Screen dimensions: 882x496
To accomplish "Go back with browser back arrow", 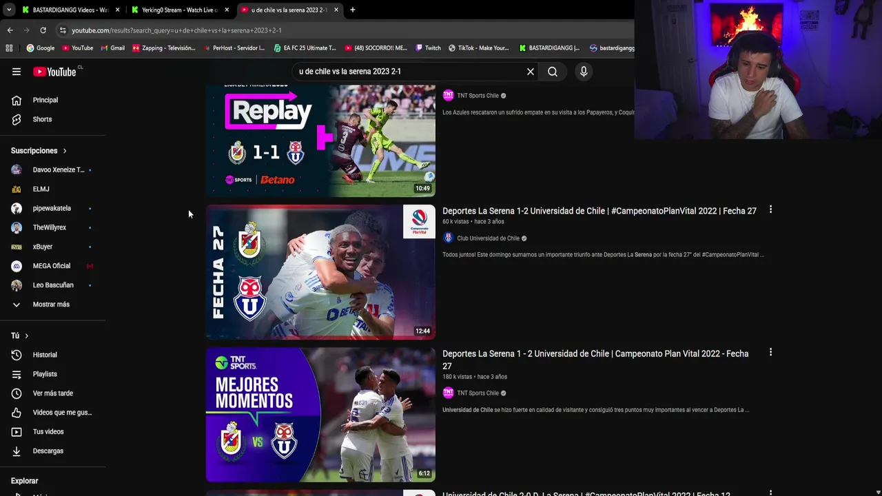I will (x=10, y=30).
